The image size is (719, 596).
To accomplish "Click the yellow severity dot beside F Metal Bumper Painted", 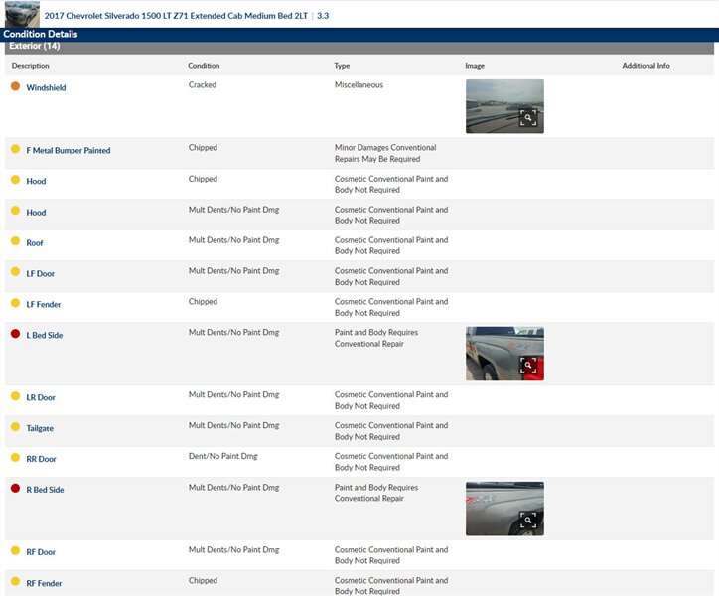I will (15, 149).
